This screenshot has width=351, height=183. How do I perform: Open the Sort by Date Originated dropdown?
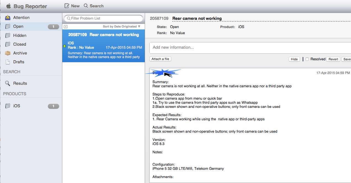[122, 27]
